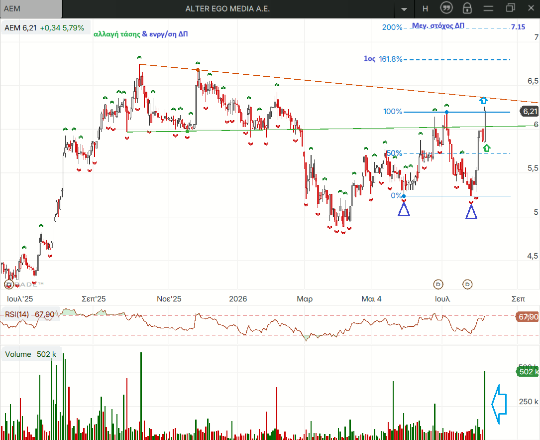Select the AEM 6,21 +0,34 5,79% price legend
Viewport: 540px width, 440px height.
[x=45, y=27]
